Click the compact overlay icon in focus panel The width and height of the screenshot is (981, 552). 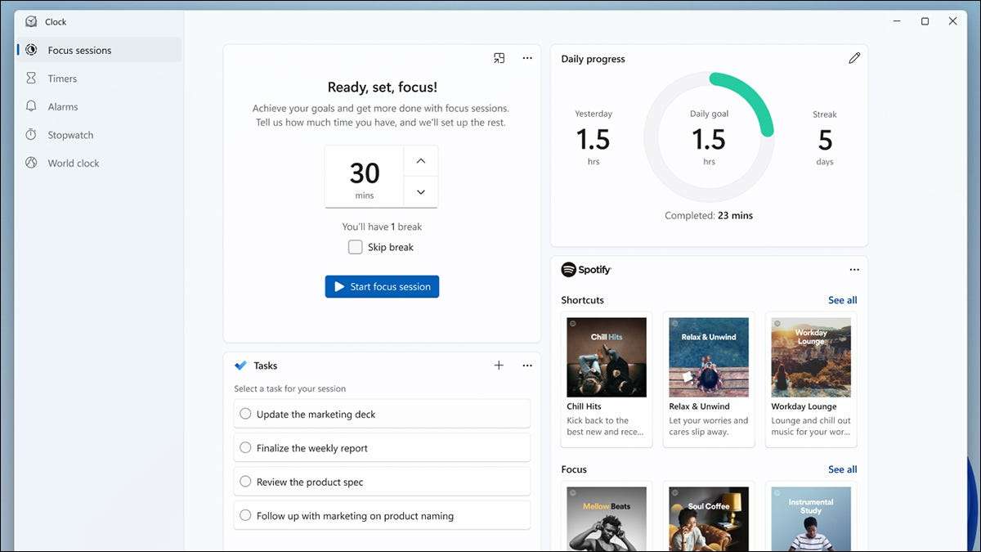(499, 58)
